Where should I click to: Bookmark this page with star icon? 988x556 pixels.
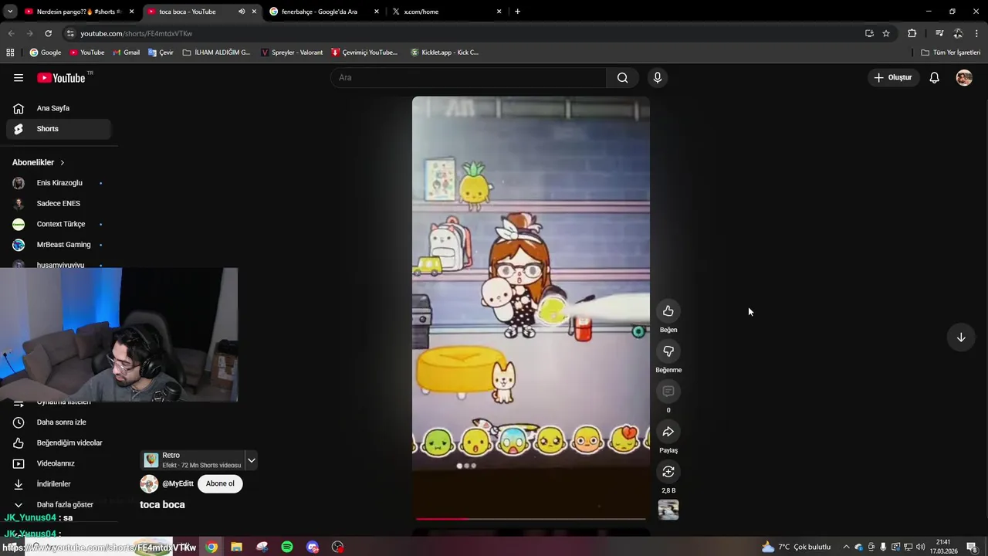[x=886, y=33]
